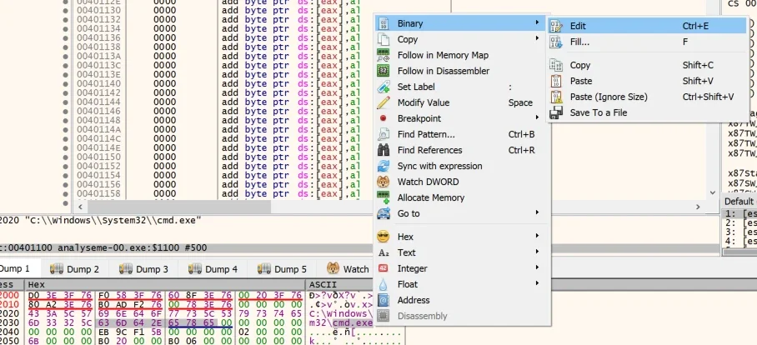Image resolution: width=757 pixels, height=345 pixels.
Task: Expand the Hex display submenu
Action: click(463, 237)
